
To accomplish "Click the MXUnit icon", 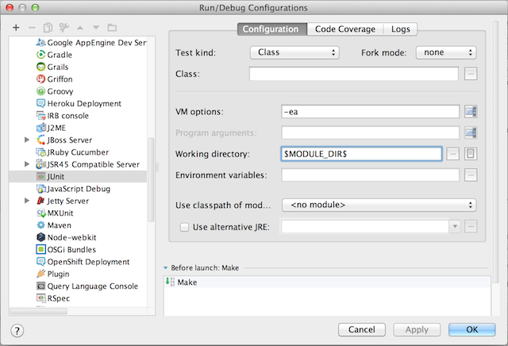I will 40,213.
